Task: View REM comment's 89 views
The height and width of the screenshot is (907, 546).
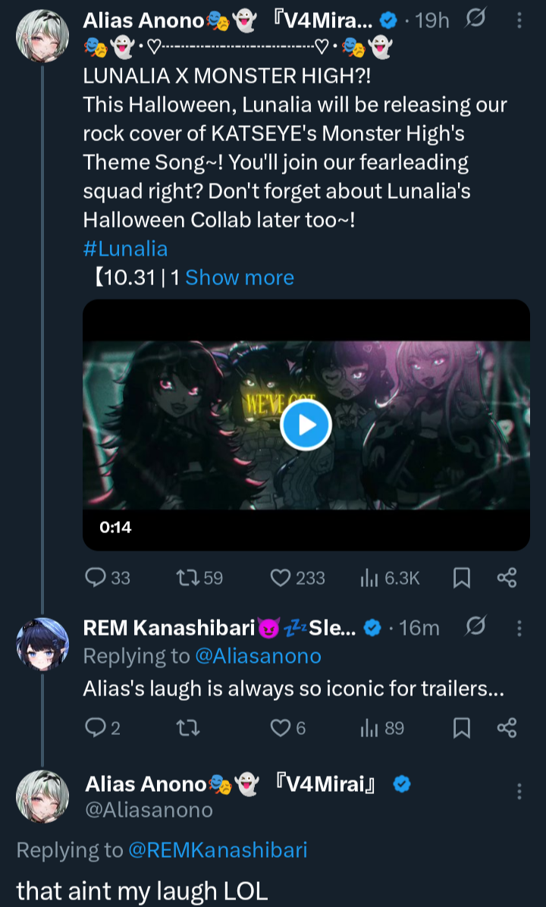Action: [381, 728]
